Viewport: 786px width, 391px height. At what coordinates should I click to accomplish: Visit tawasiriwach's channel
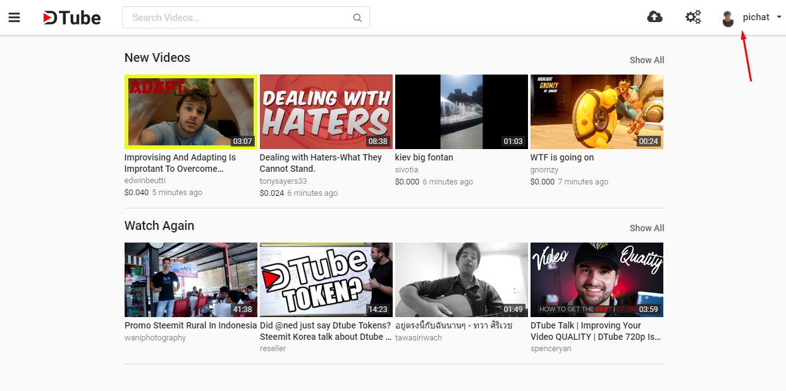pos(419,338)
